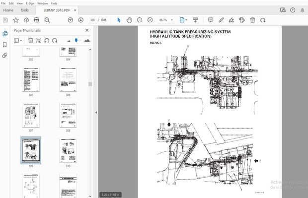Close the SEBM013916.PDF tab

tap(75, 10)
